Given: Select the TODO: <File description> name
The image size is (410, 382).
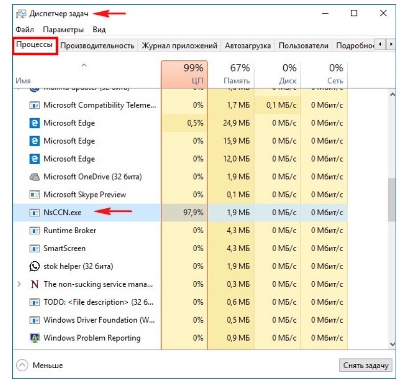Looking at the screenshot, I should click(98, 302).
